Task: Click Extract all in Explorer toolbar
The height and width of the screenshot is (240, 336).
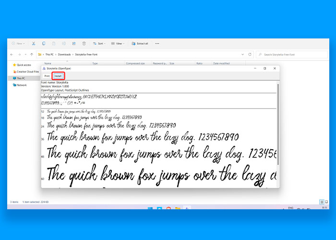Action: 140,44
